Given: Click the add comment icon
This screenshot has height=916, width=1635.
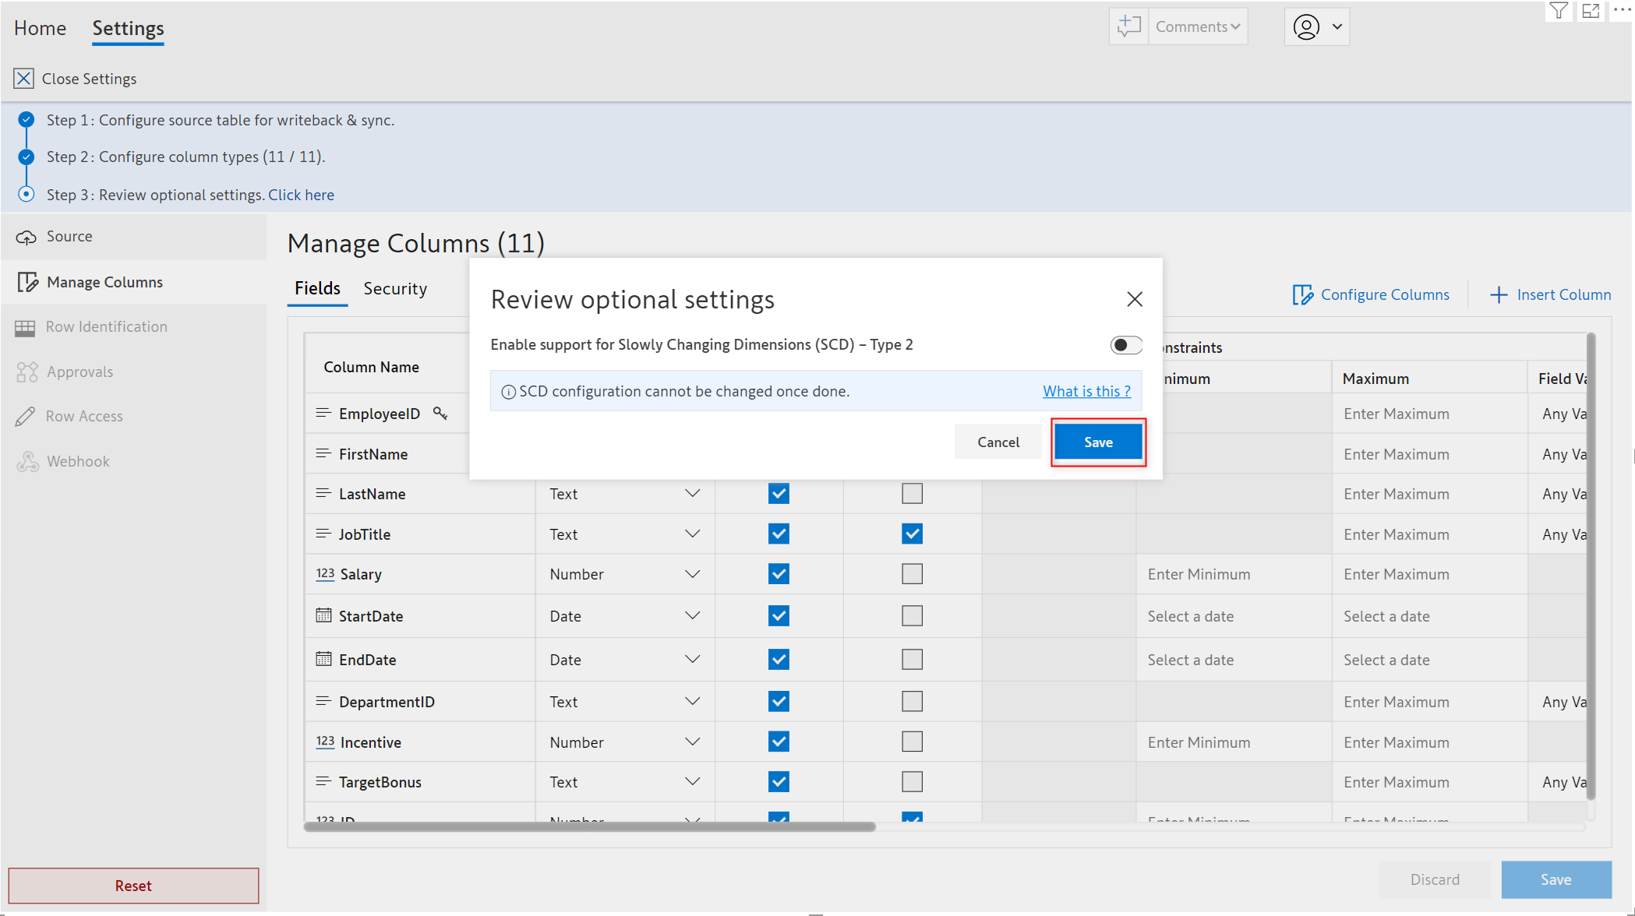Looking at the screenshot, I should 1128,26.
